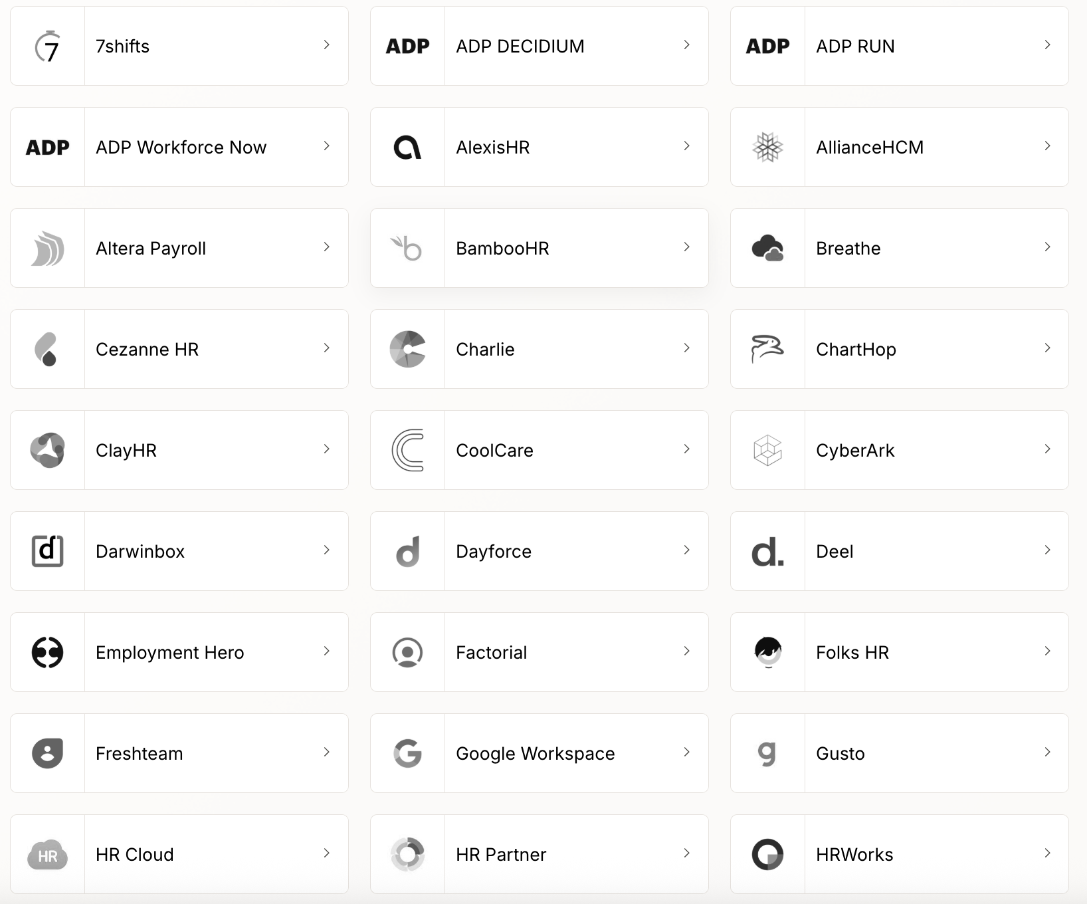The image size is (1087, 904).
Task: Select the Cezanne HR integration
Action: [179, 349]
